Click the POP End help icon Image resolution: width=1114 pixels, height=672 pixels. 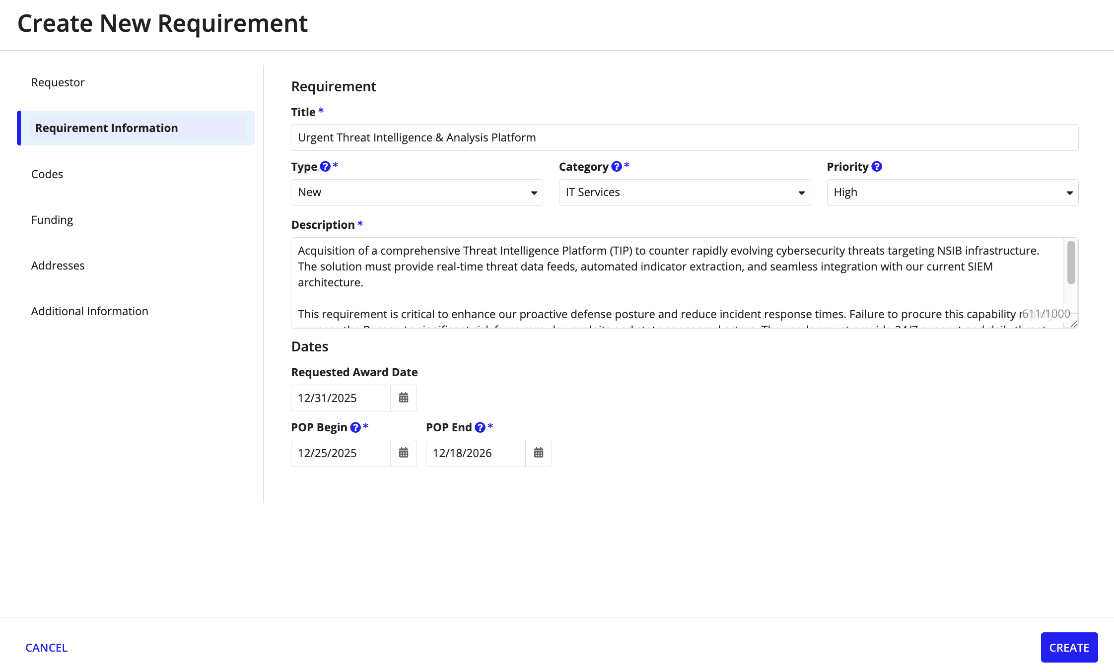(x=480, y=427)
